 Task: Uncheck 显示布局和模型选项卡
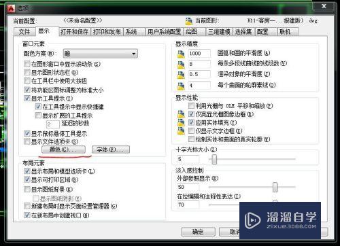(27, 171)
